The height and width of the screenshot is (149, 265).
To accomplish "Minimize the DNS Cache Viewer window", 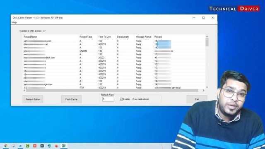I will coord(194,17).
